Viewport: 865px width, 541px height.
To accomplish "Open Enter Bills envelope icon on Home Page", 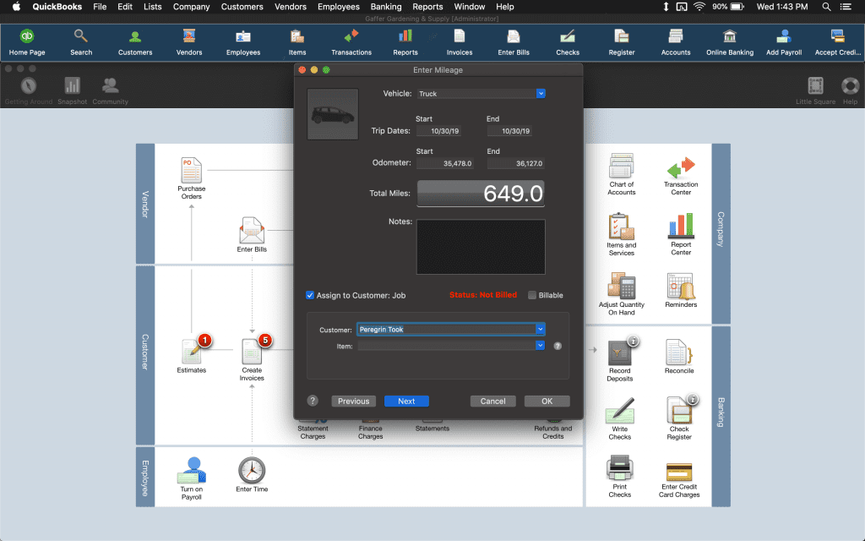I will pos(252,235).
